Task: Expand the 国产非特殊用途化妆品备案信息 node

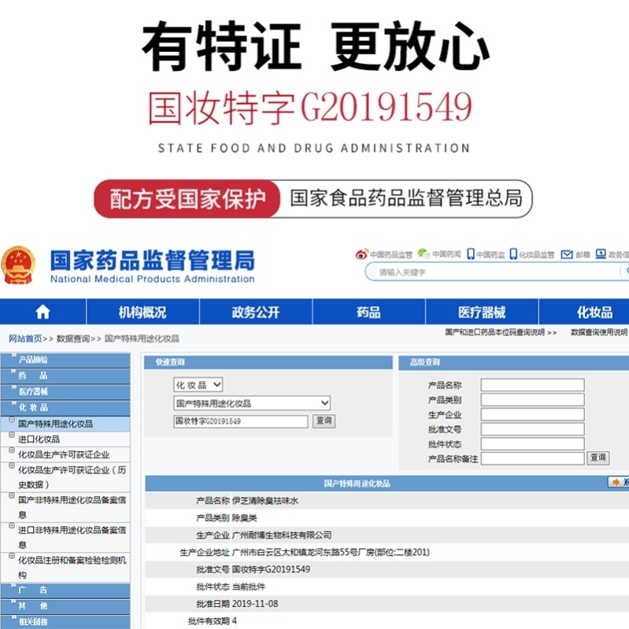Action: coord(12,495)
